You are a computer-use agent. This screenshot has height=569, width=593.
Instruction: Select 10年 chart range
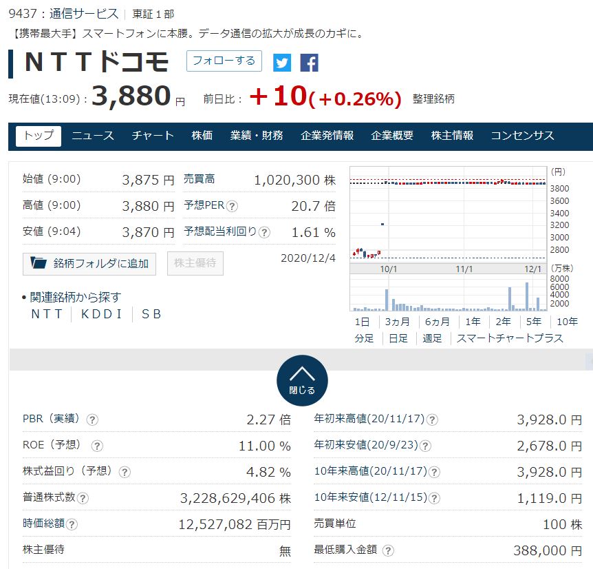click(568, 322)
